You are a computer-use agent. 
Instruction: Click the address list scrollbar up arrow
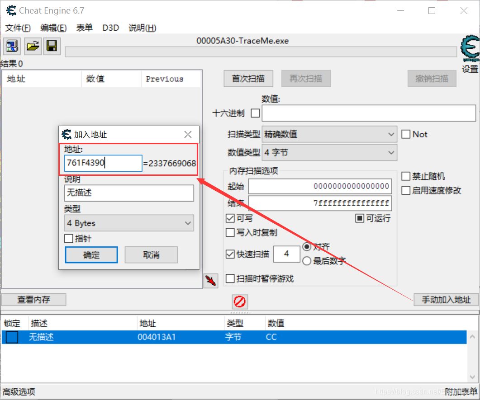click(472, 337)
